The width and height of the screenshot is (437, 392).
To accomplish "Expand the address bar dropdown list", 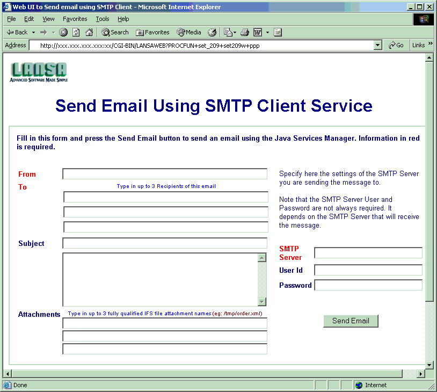I will pyautogui.click(x=377, y=45).
